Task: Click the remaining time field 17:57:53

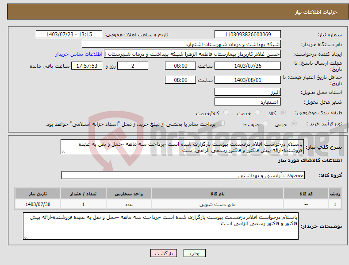Action: pos(87,66)
